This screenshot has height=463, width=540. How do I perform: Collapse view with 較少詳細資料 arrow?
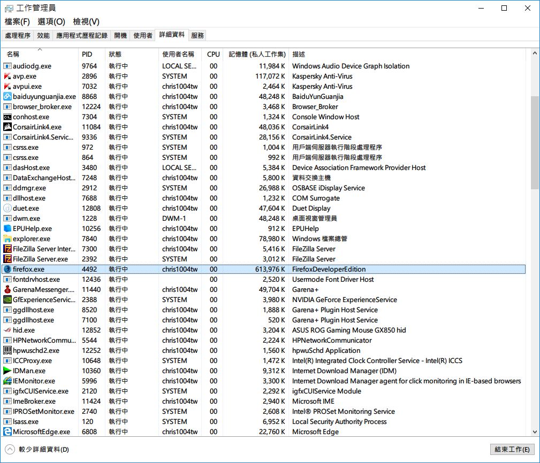[x=10, y=450]
